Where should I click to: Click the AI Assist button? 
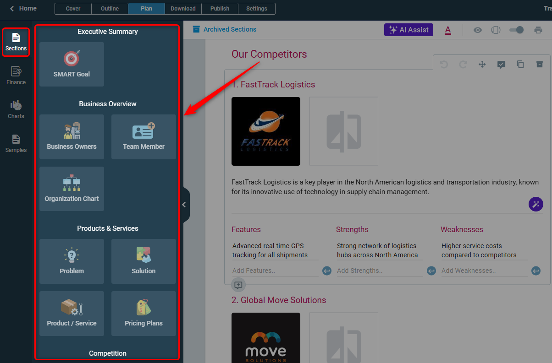click(x=408, y=30)
